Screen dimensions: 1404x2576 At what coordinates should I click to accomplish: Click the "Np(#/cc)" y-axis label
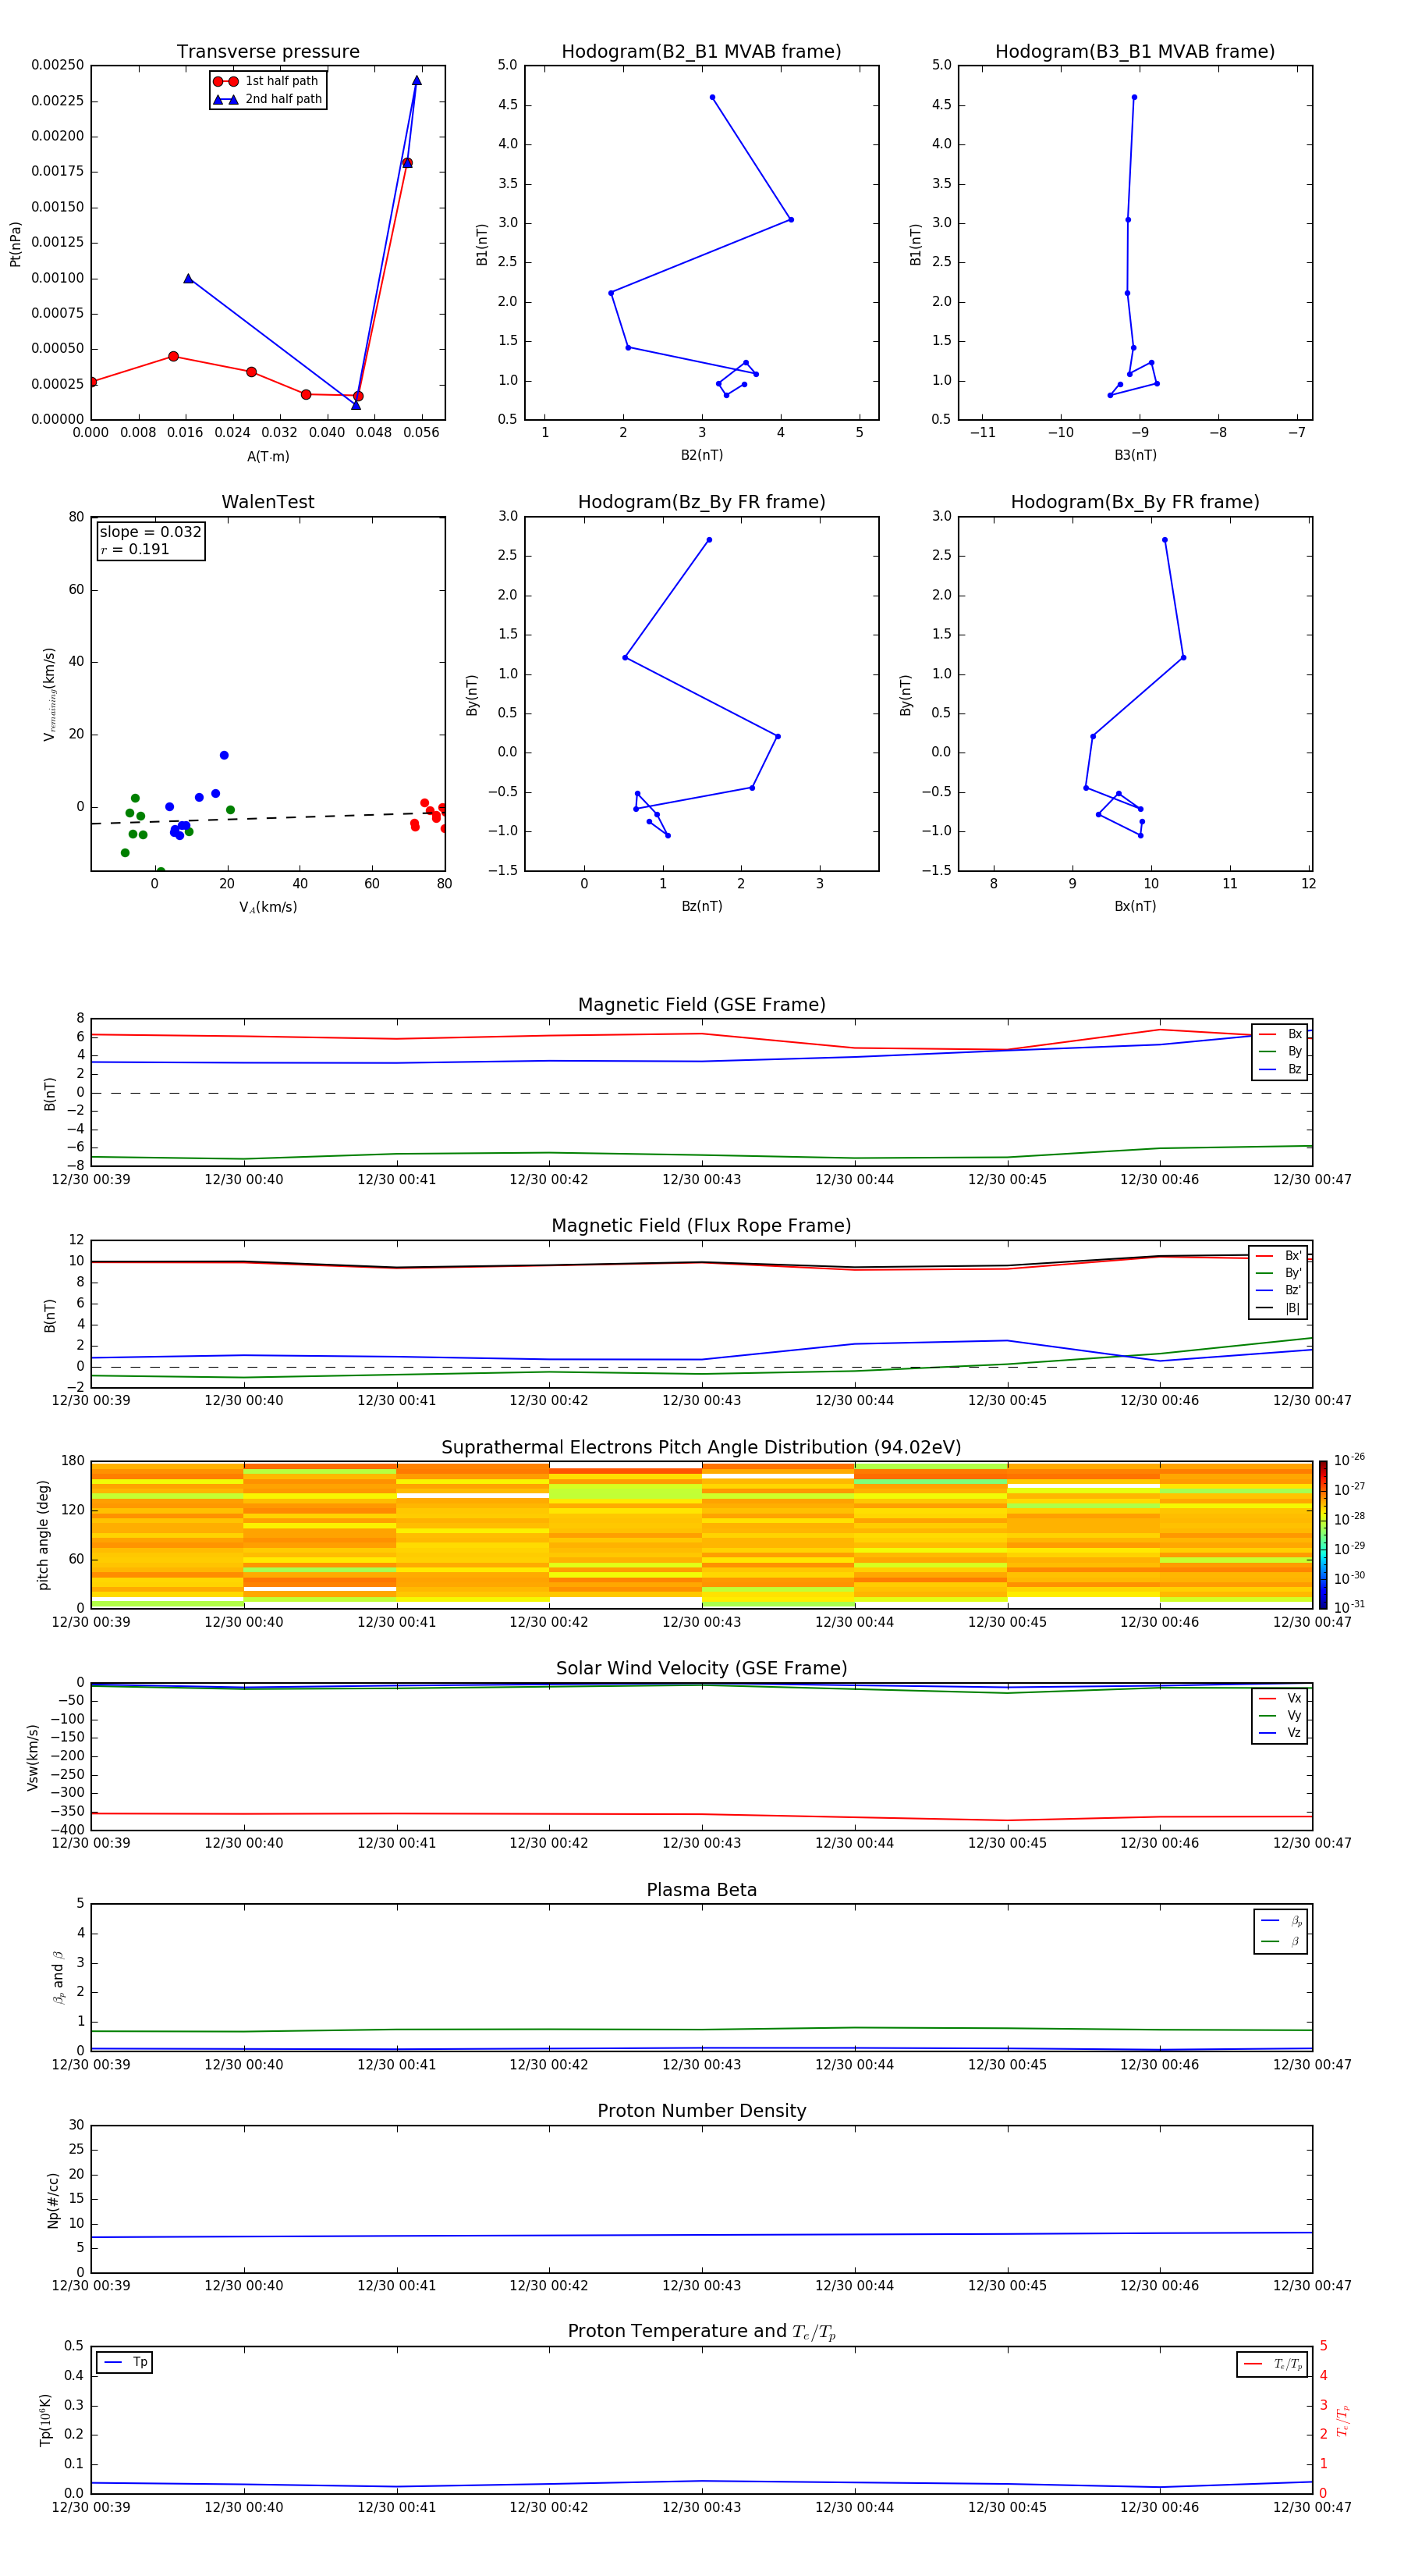(x=53, y=2199)
